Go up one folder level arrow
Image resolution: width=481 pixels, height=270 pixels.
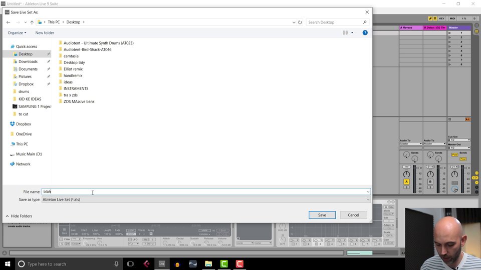click(32, 22)
